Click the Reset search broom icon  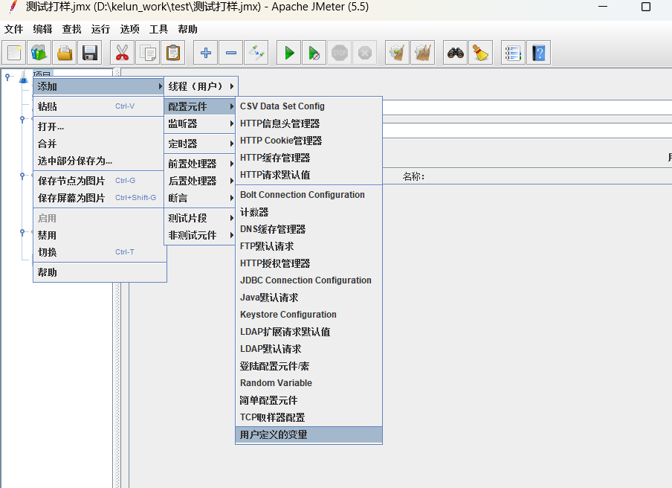[480, 53]
